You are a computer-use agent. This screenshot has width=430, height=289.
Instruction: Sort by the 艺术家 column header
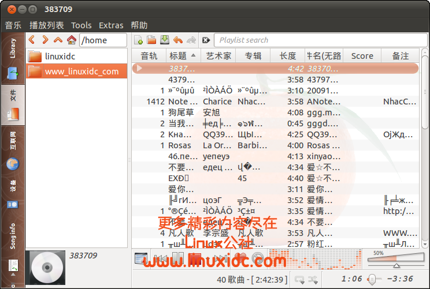tap(218, 56)
